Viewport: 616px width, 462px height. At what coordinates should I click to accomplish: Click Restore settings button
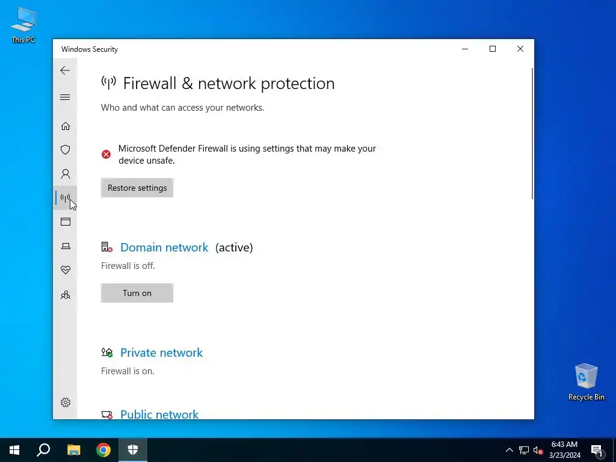tap(137, 188)
